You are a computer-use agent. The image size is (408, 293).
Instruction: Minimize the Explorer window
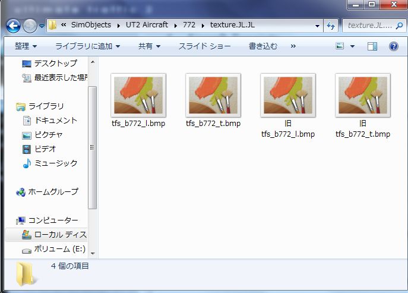click(356, 4)
